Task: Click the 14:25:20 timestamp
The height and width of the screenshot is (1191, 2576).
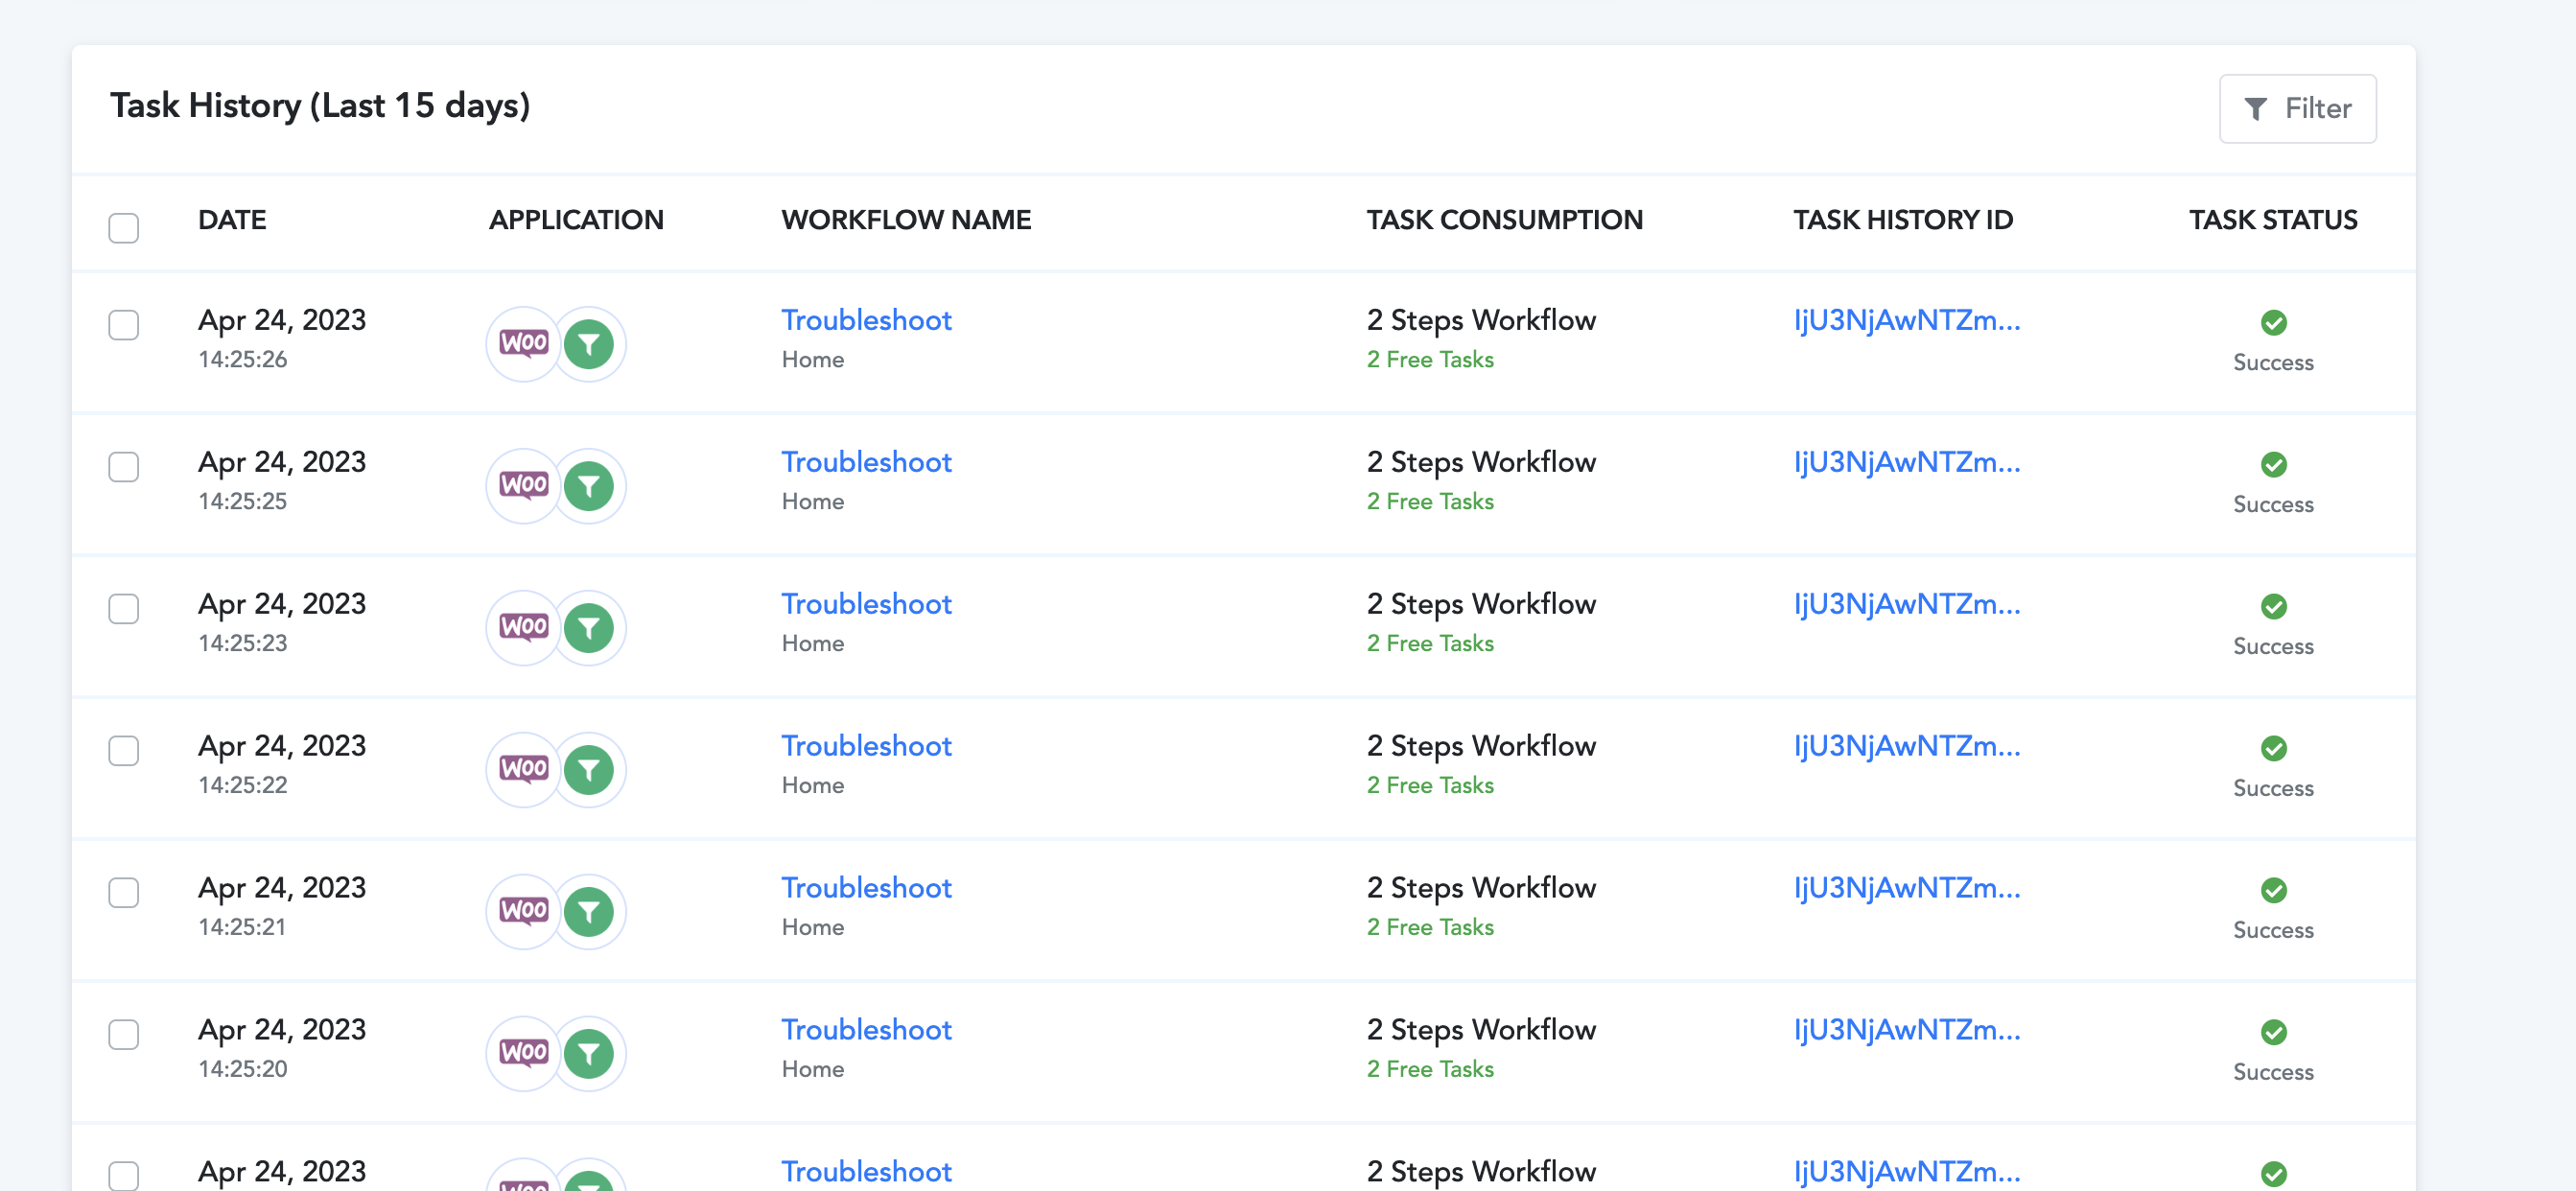Action: coord(243,1070)
